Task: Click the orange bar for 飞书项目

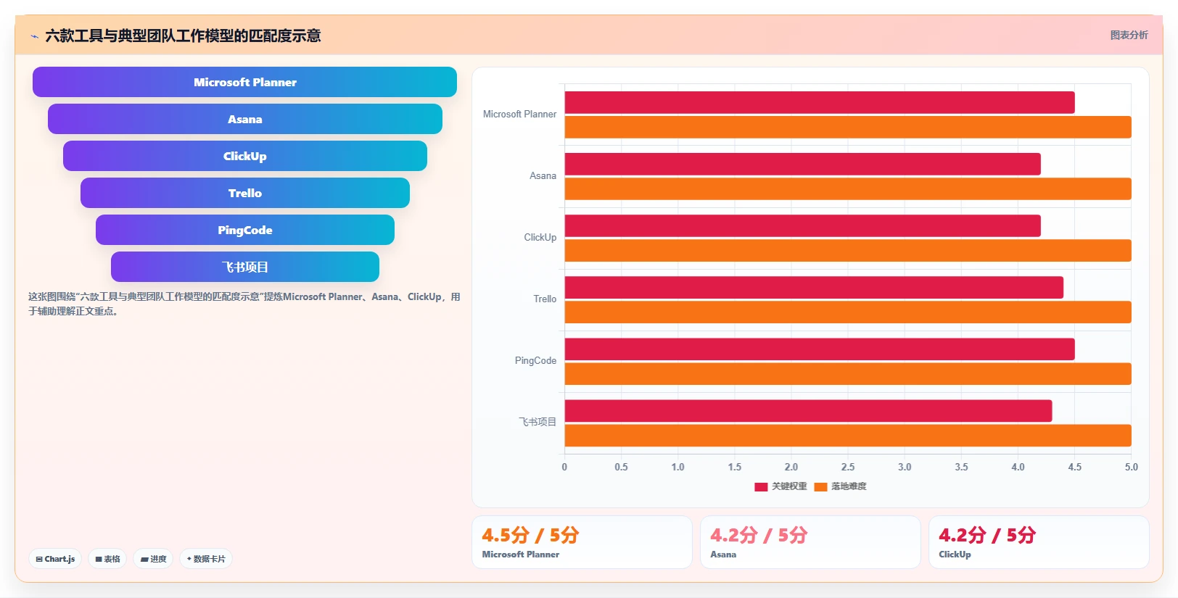Action: (848, 435)
